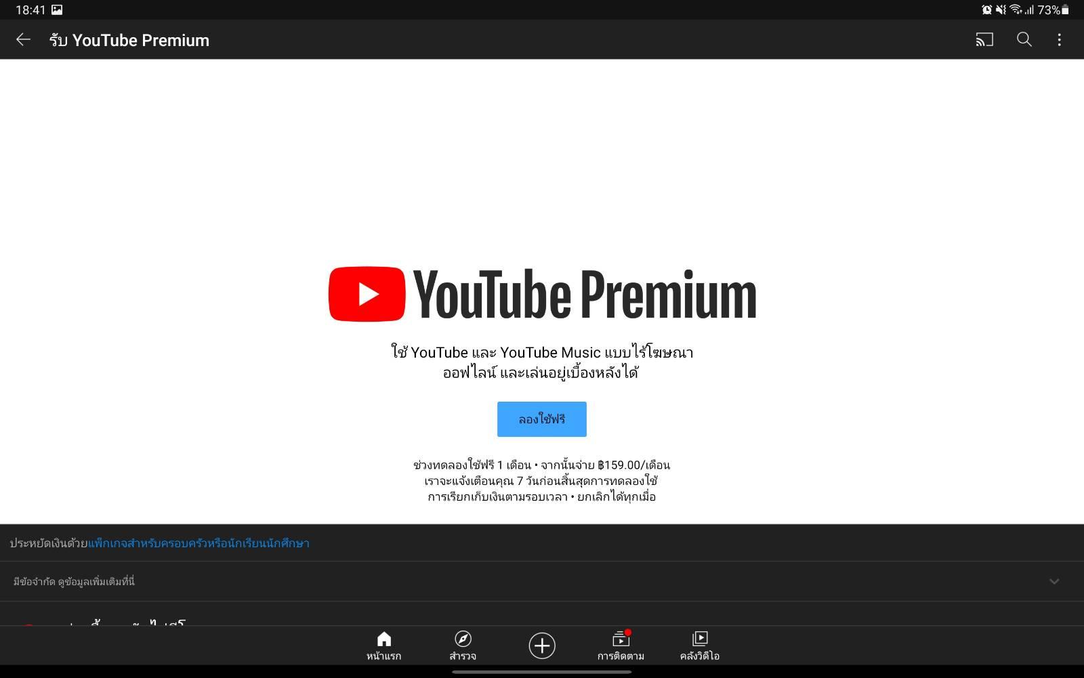Click the clock showing 18:41
Viewport: 1084px width, 678px height.
[x=30, y=9]
